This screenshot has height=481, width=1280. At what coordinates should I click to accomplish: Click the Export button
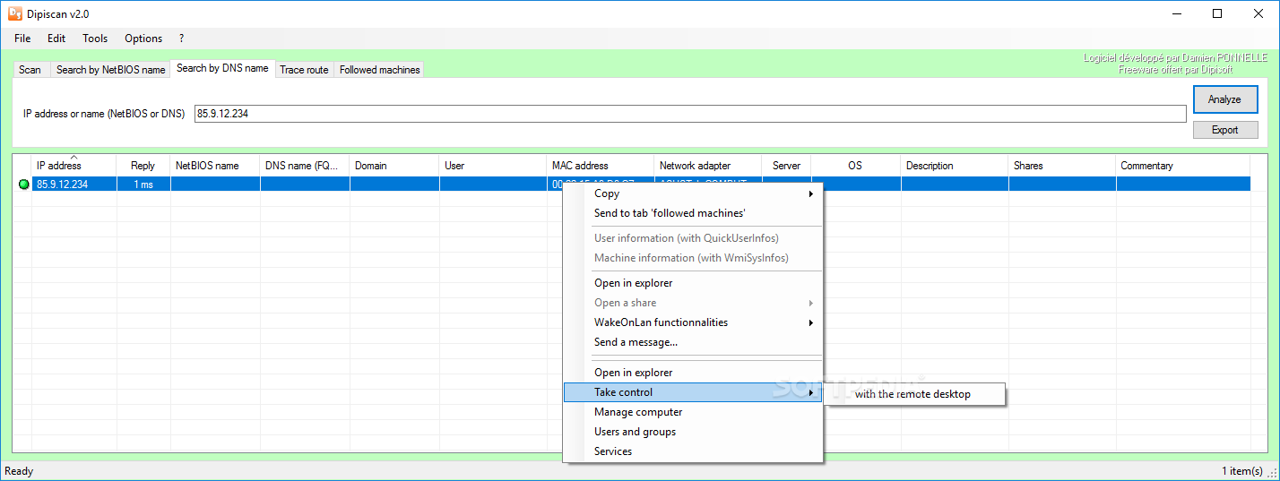(x=1224, y=130)
